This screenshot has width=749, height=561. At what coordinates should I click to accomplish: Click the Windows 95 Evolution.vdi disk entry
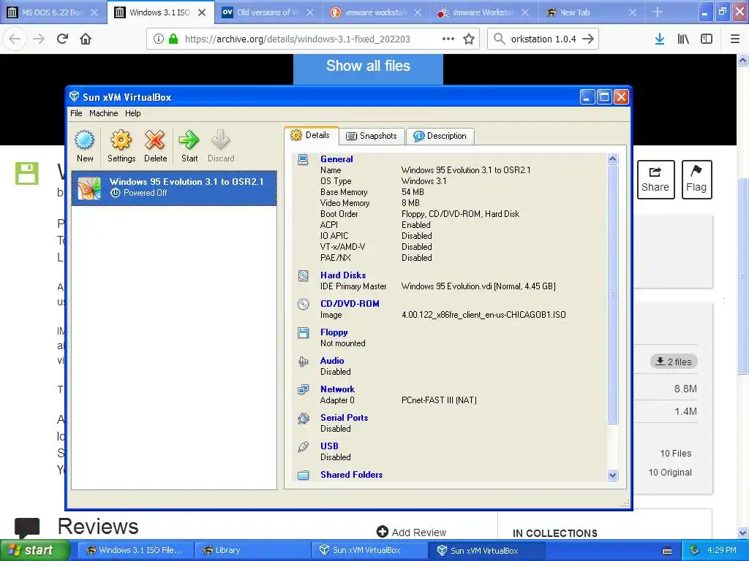click(x=478, y=286)
